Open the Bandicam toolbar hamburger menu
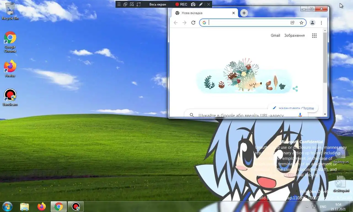The width and height of the screenshot is (353, 212). tap(119, 4)
